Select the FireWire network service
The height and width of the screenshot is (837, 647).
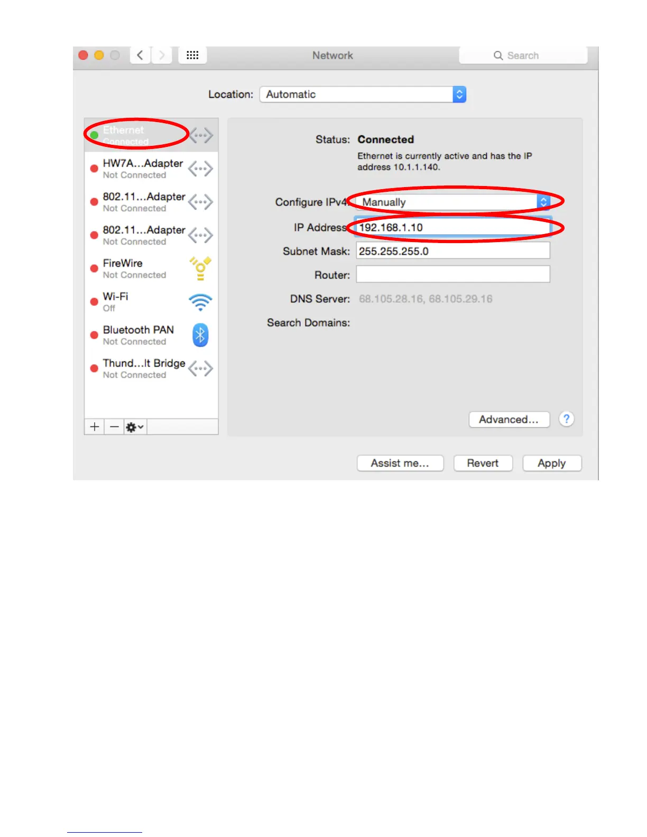coord(151,268)
